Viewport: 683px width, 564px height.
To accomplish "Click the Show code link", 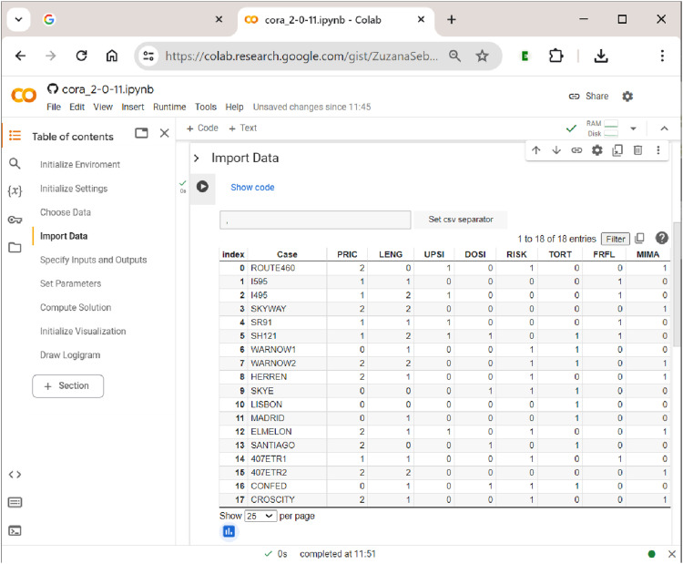I will click(252, 188).
